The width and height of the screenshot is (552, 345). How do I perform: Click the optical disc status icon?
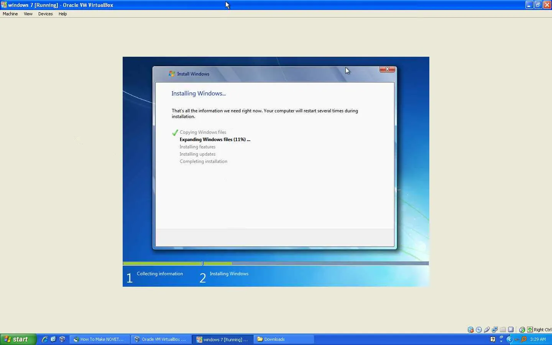[x=479, y=330]
